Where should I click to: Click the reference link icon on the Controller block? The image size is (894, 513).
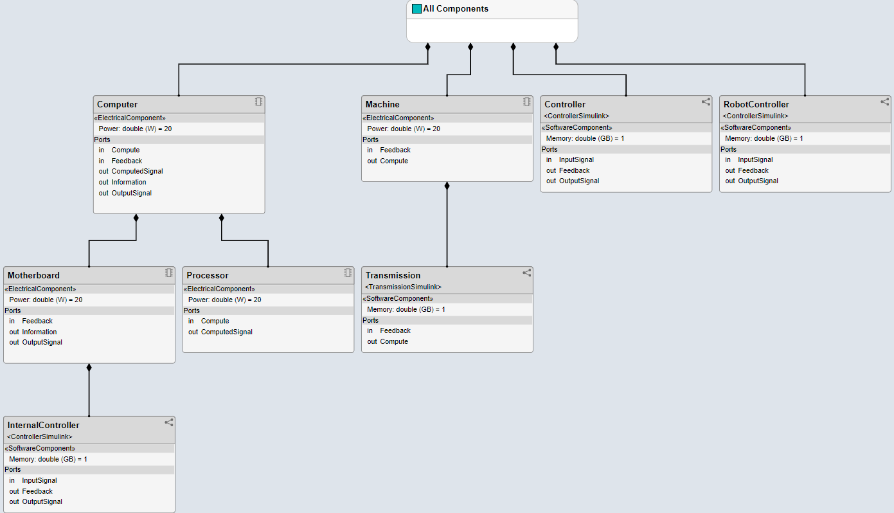pyautogui.click(x=706, y=101)
